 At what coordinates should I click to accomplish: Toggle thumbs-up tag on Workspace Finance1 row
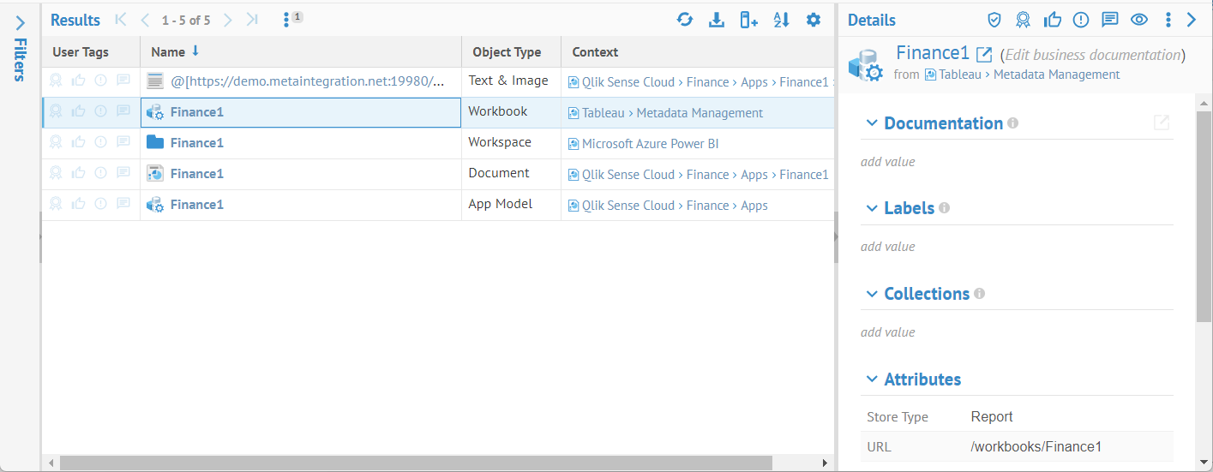[79, 142]
